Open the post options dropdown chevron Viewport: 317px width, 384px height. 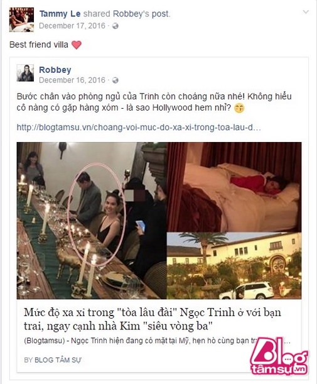306,12
